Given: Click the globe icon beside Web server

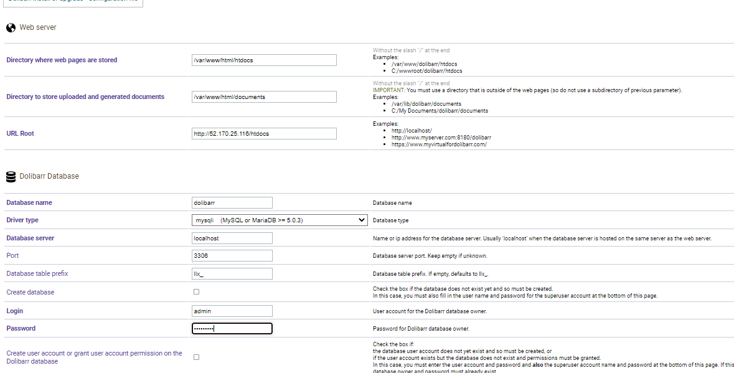Looking at the screenshot, I should pos(11,28).
